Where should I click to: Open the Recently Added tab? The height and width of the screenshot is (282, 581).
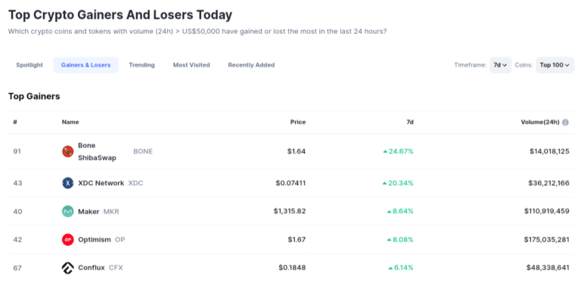click(251, 65)
